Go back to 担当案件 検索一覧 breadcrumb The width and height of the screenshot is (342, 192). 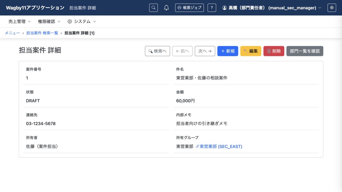coord(42,33)
